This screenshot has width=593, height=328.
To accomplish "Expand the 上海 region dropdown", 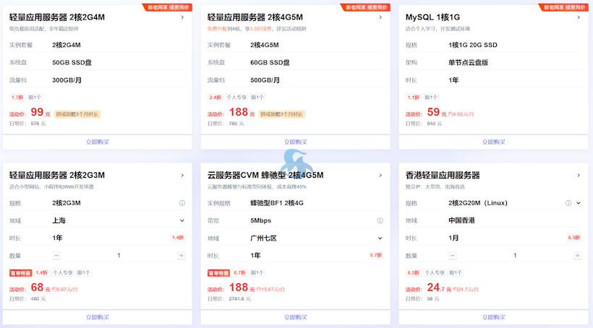I will coord(182,220).
